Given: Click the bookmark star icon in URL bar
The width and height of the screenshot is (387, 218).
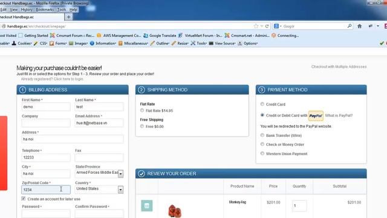Looking at the screenshot, I should click(x=256, y=26).
